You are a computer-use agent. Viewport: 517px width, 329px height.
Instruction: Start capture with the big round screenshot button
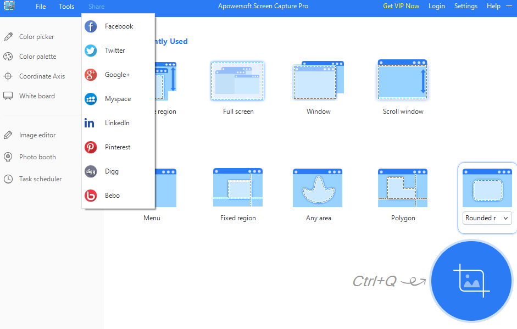[471, 281]
